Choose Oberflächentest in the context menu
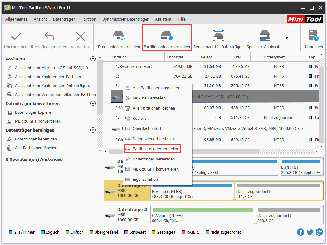Image resolution: width=327 pixels, height=245 pixels. tap(147, 129)
